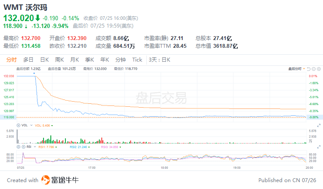323x189 pixels.
Task: Click the green down arrow beside 132.020
Action: [37, 18]
